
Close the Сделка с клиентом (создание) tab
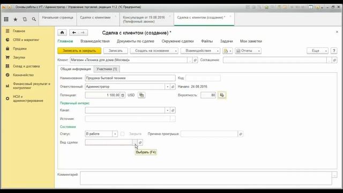[x=230, y=17]
